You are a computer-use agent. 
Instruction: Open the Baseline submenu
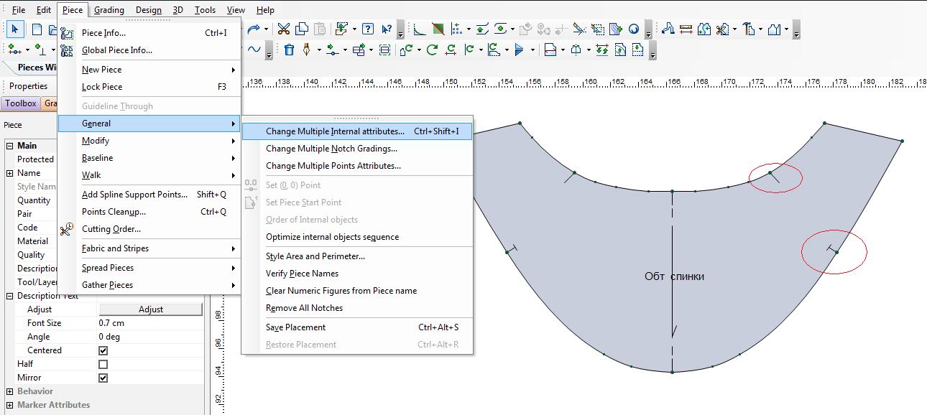click(149, 158)
